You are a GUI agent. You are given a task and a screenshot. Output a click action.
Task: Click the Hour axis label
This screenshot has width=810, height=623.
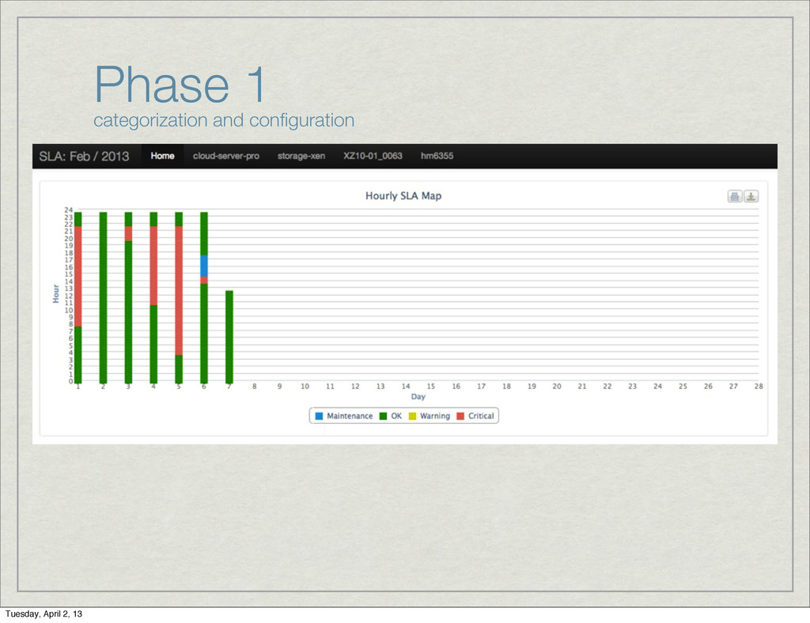click(x=56, y=293)
